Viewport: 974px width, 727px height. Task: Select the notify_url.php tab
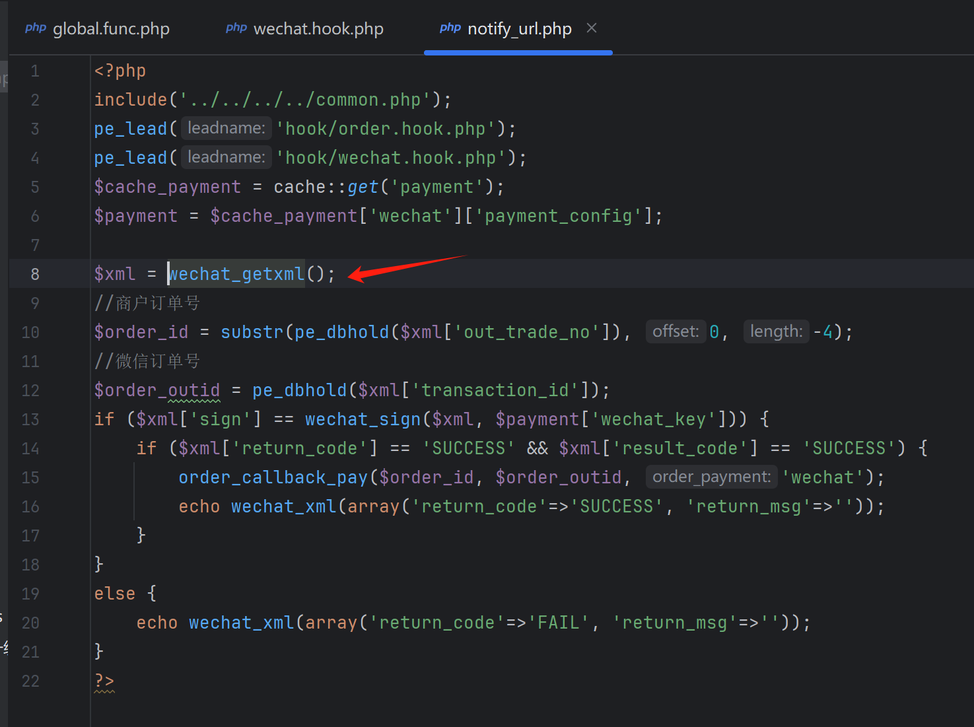coord(519,29)
